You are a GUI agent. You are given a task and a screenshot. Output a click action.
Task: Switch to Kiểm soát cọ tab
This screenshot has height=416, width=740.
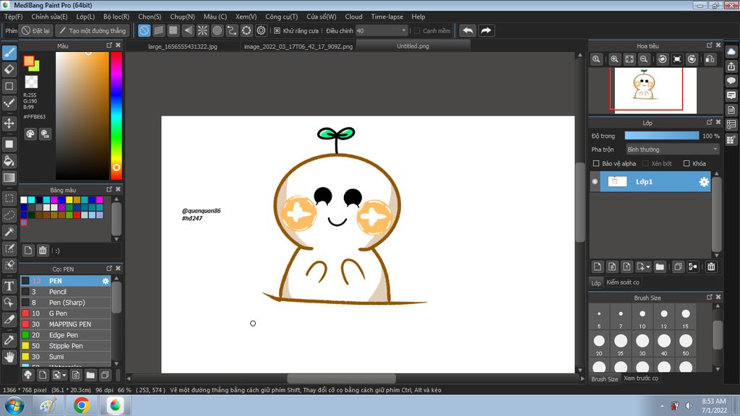pyautogui.click(x=622, y=282)
